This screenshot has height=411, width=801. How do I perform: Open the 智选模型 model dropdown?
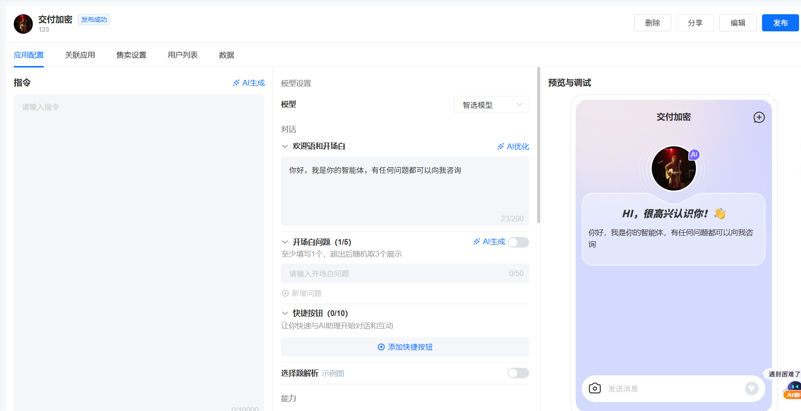click(491, 105)
